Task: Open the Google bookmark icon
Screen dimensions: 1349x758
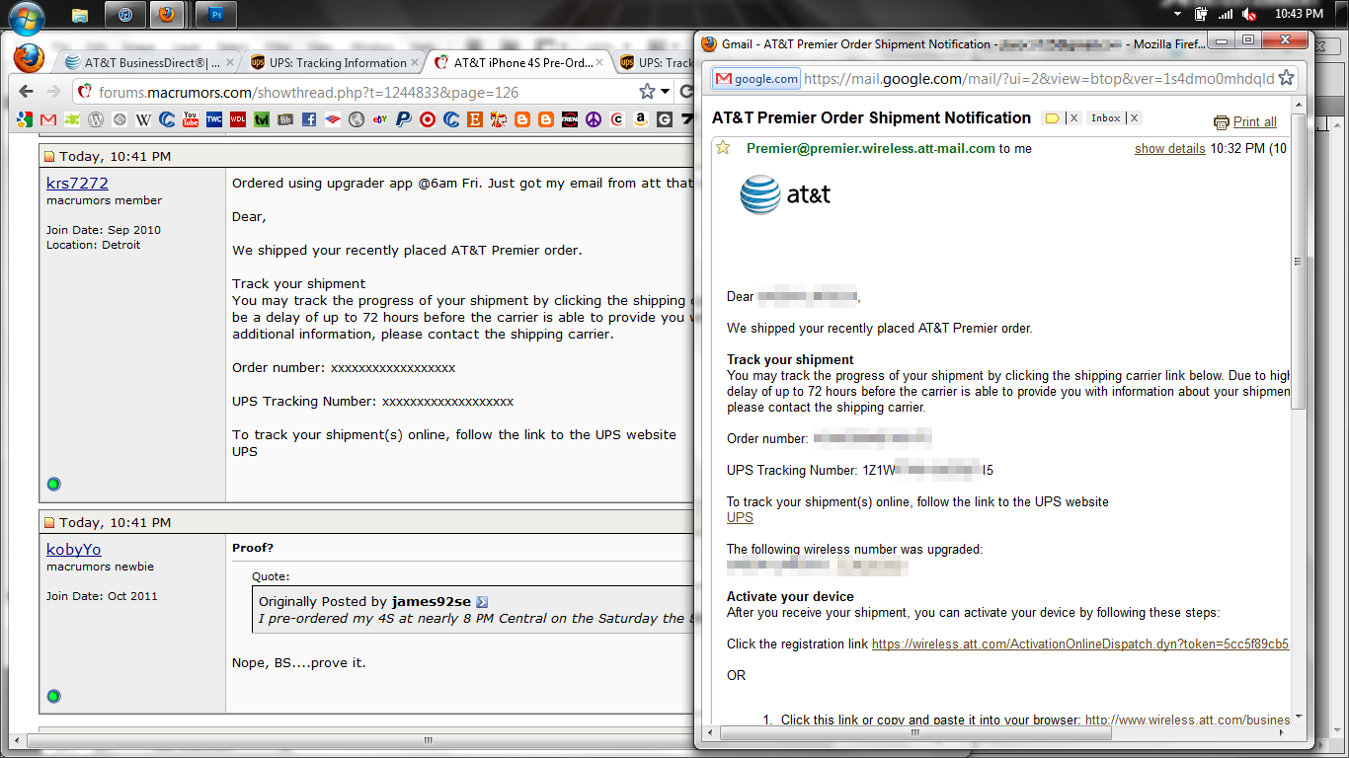Action: click(25, 119)
